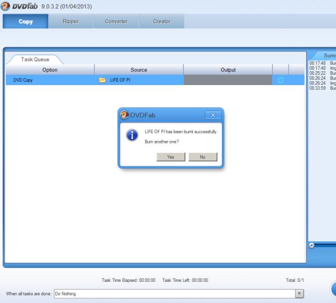Viewport: 336px width, 303px height.
Task: Click the blue info icon in dialog
Action: coord(132,135)
